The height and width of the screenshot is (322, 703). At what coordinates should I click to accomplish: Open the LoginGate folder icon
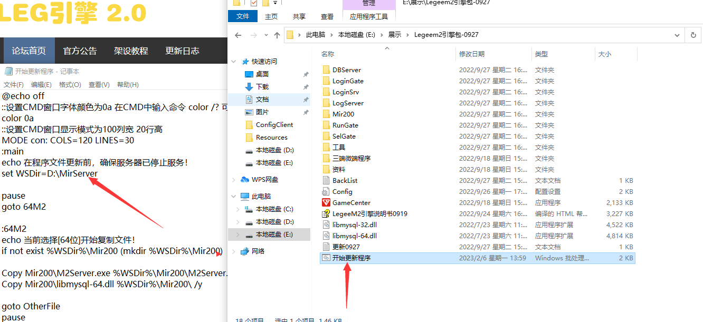click(326, 81)
